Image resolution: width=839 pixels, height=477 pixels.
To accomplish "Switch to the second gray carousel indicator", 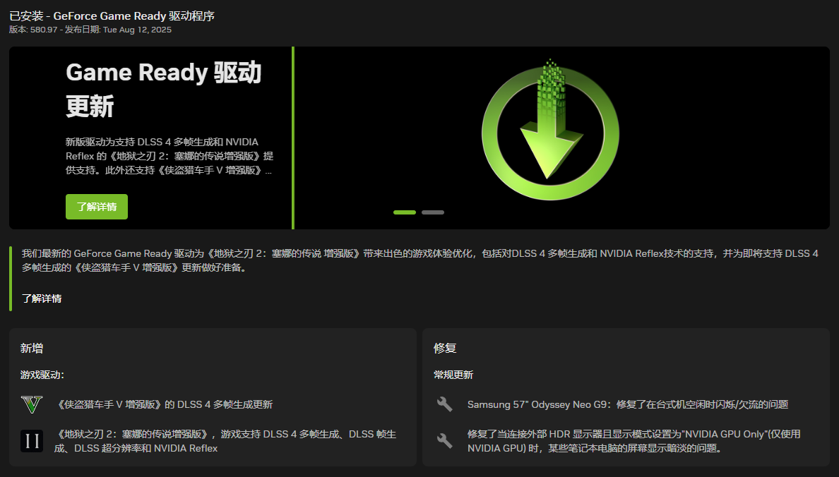I will pyautogui.click(x=433, y=212).
